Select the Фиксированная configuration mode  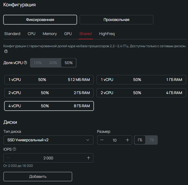click(40, 20)
